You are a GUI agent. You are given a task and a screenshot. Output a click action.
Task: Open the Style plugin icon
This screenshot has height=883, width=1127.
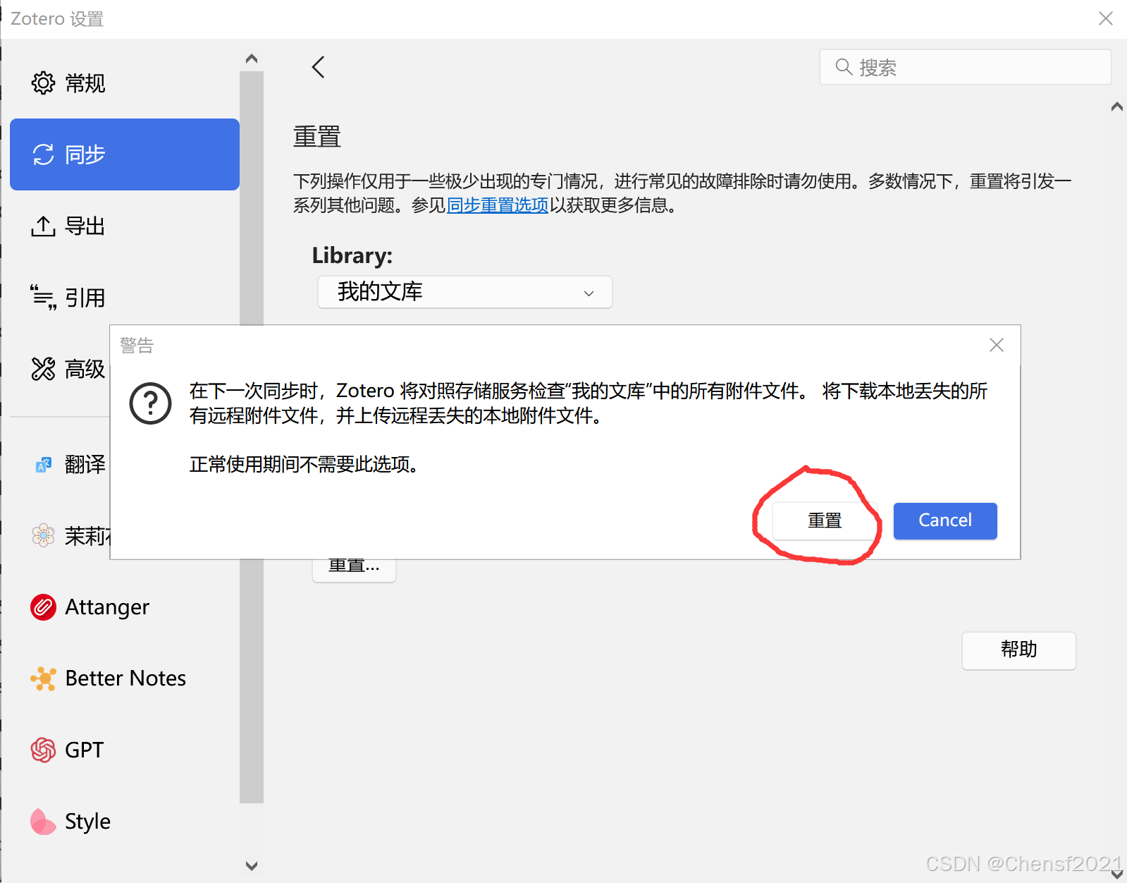[x=43, y=822]
